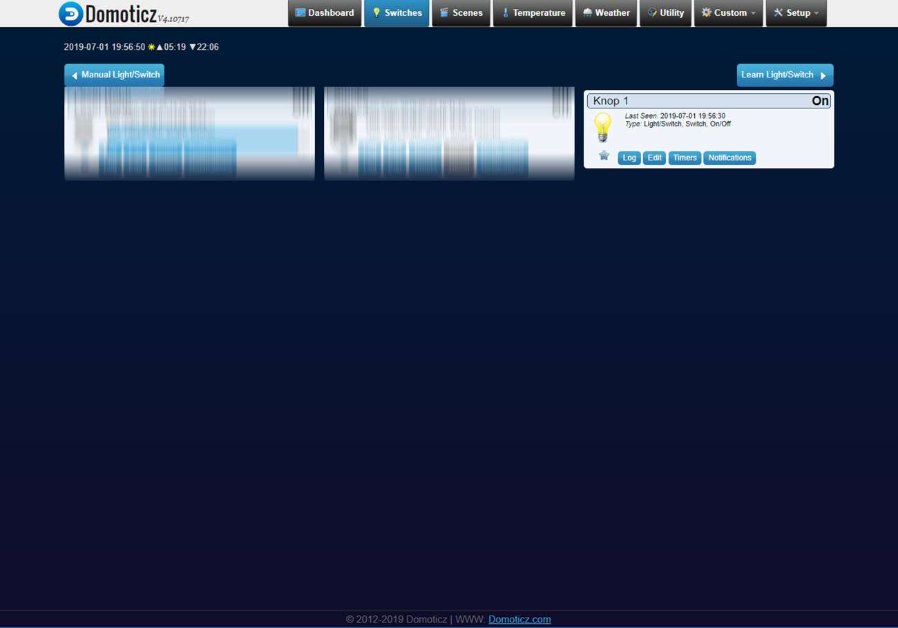Open the Dashboard tab
Image resolution: width=898 pixels, height=628 pixels.
click(x=325, y=13)
